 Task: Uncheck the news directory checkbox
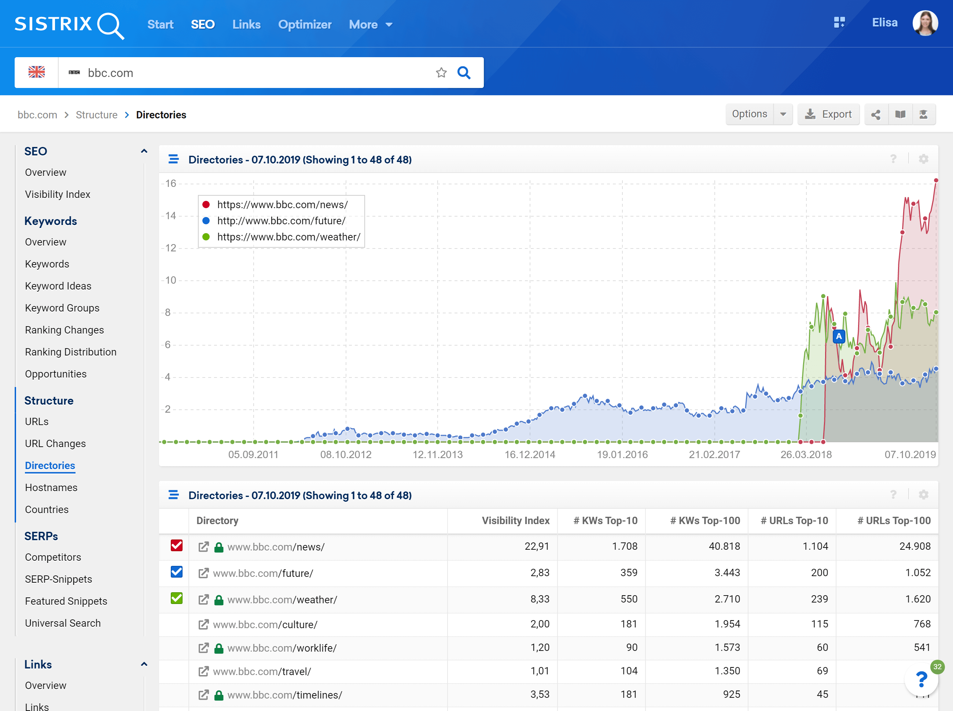point(176,546)
